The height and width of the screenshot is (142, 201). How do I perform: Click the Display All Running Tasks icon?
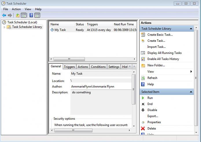[143, 53]
